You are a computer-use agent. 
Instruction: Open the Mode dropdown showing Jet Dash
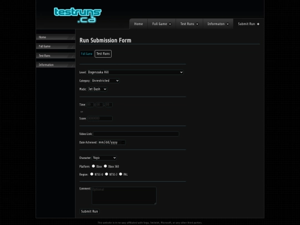97,89
